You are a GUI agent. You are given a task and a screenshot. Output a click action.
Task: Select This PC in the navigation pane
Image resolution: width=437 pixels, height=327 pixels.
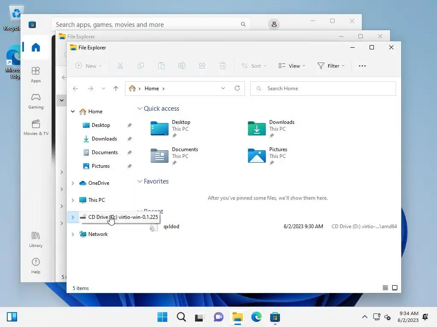tap(96, 200)
